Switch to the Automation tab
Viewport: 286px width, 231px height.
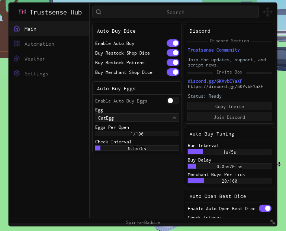49,44
